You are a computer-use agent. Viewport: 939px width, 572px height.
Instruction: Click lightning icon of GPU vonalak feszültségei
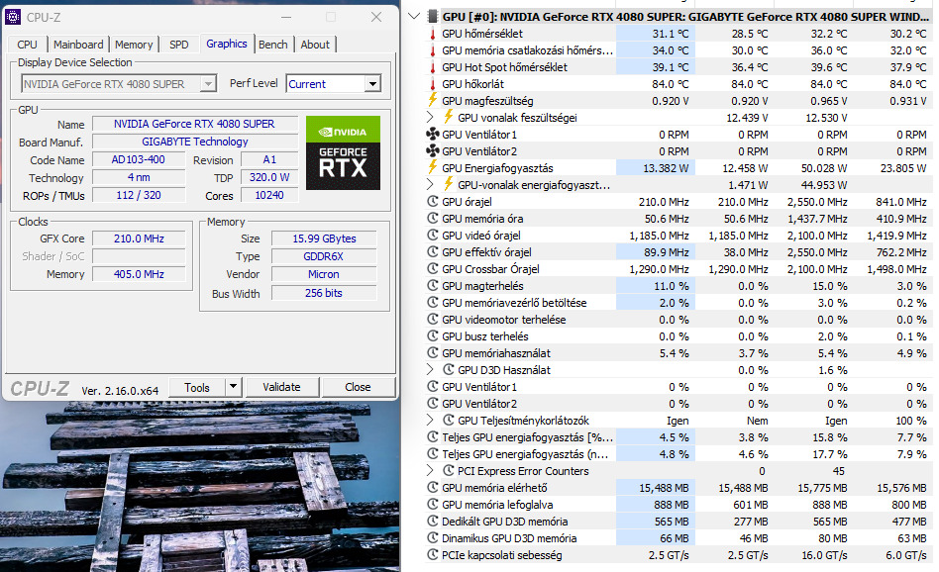point(448,118)
